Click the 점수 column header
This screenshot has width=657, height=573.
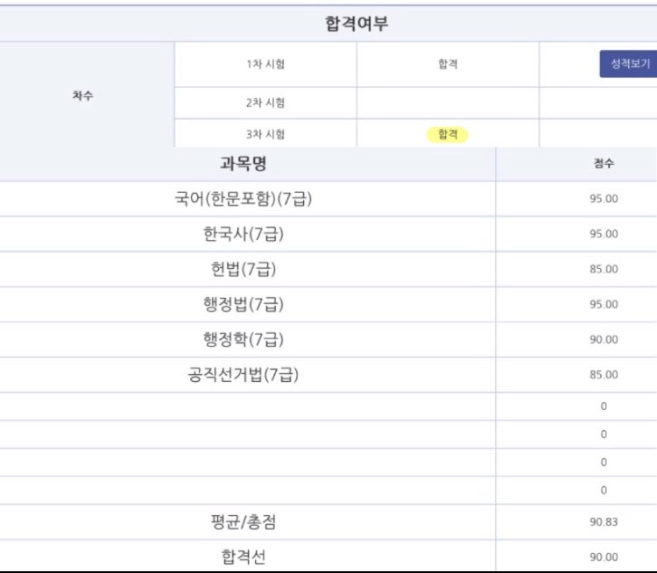pos(604,164)
